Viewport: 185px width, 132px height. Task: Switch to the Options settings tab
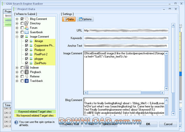click(85, 19)
